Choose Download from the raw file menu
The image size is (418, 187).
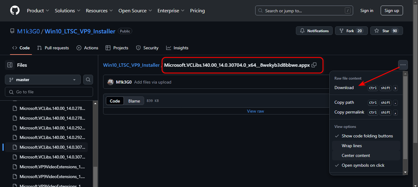pyautogui.click(x=366, y=88)
